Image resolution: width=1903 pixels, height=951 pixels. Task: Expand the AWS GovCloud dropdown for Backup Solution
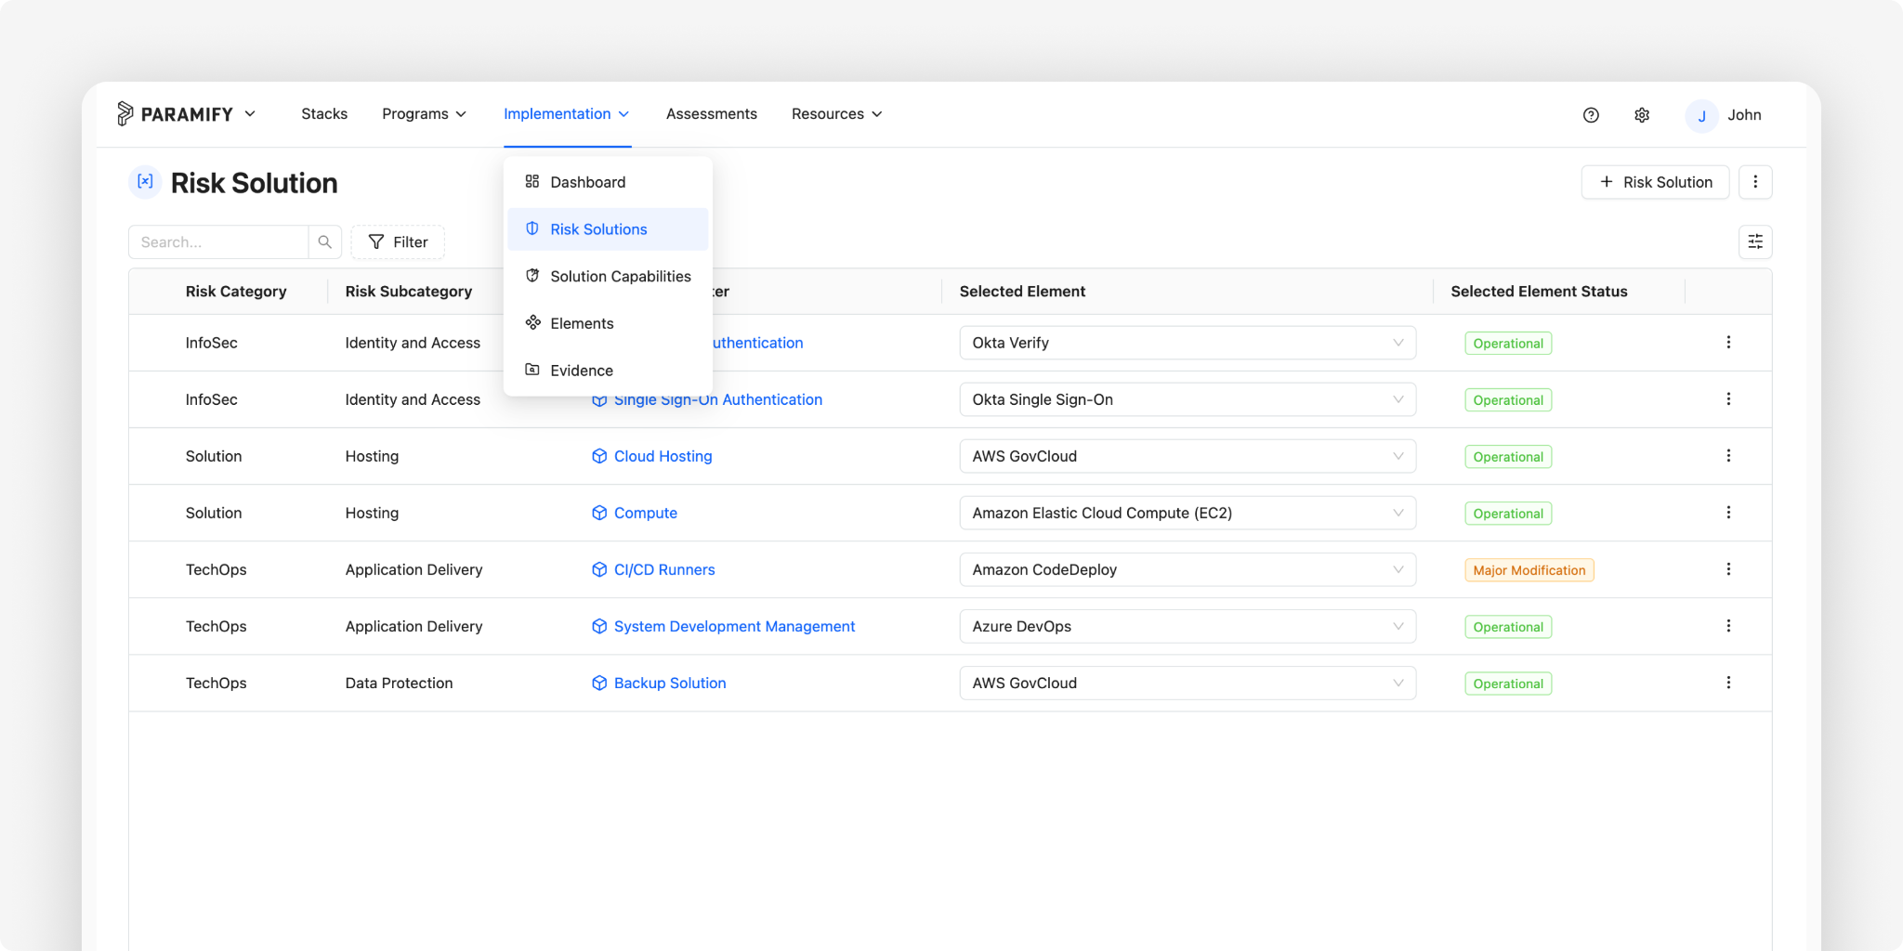(x=1188, y=683)
